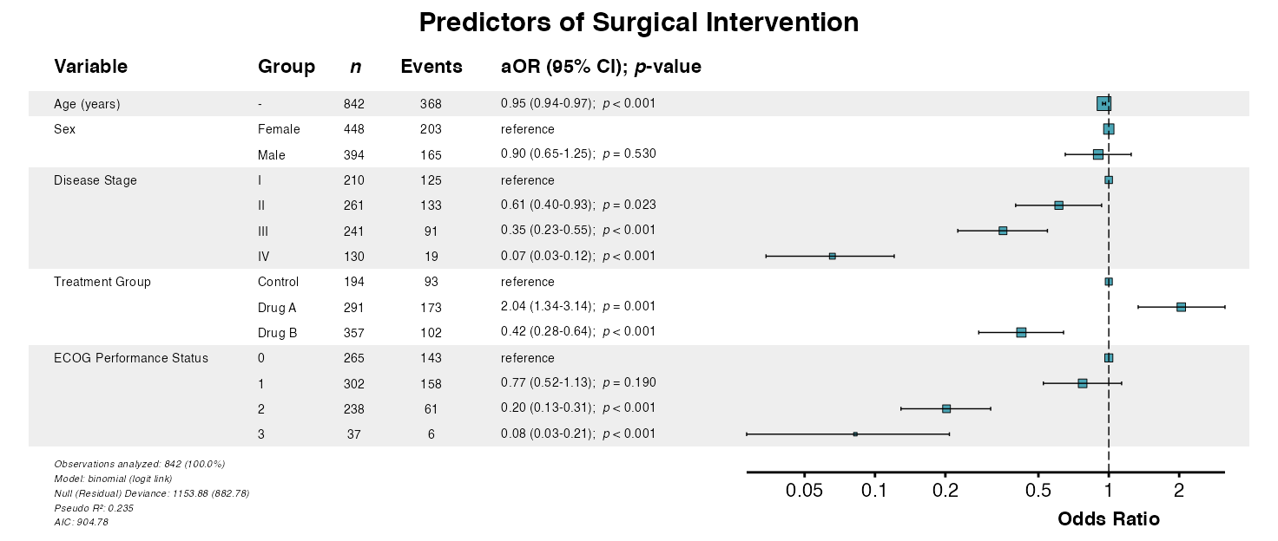Click the "AIC: 904.78" footnote text
Image resolution: width=1278 pixels, height=541 pixels.
pos(82,522)
